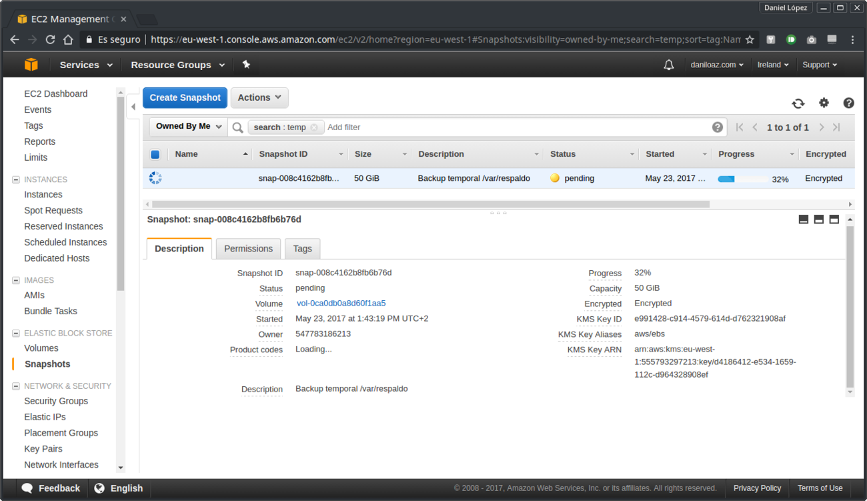Click the table horizontal scrollbar
867x501 pixels.
[430, 204]
